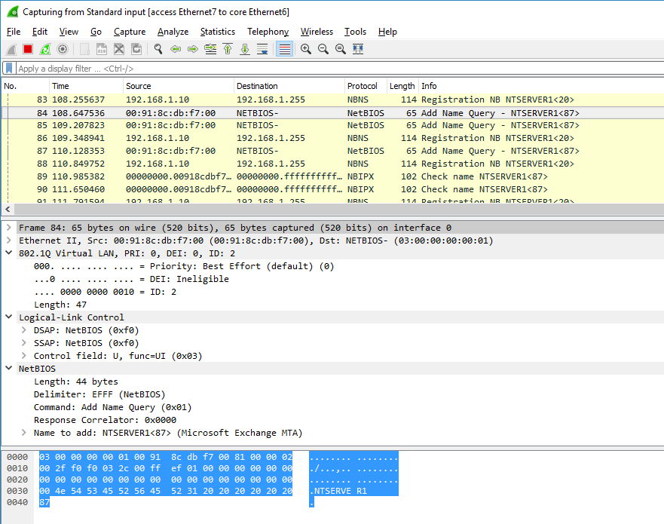The height and width of the screenshot is (524, 664).
Task: Sort by the No. column header
Action: pos(26,86)
